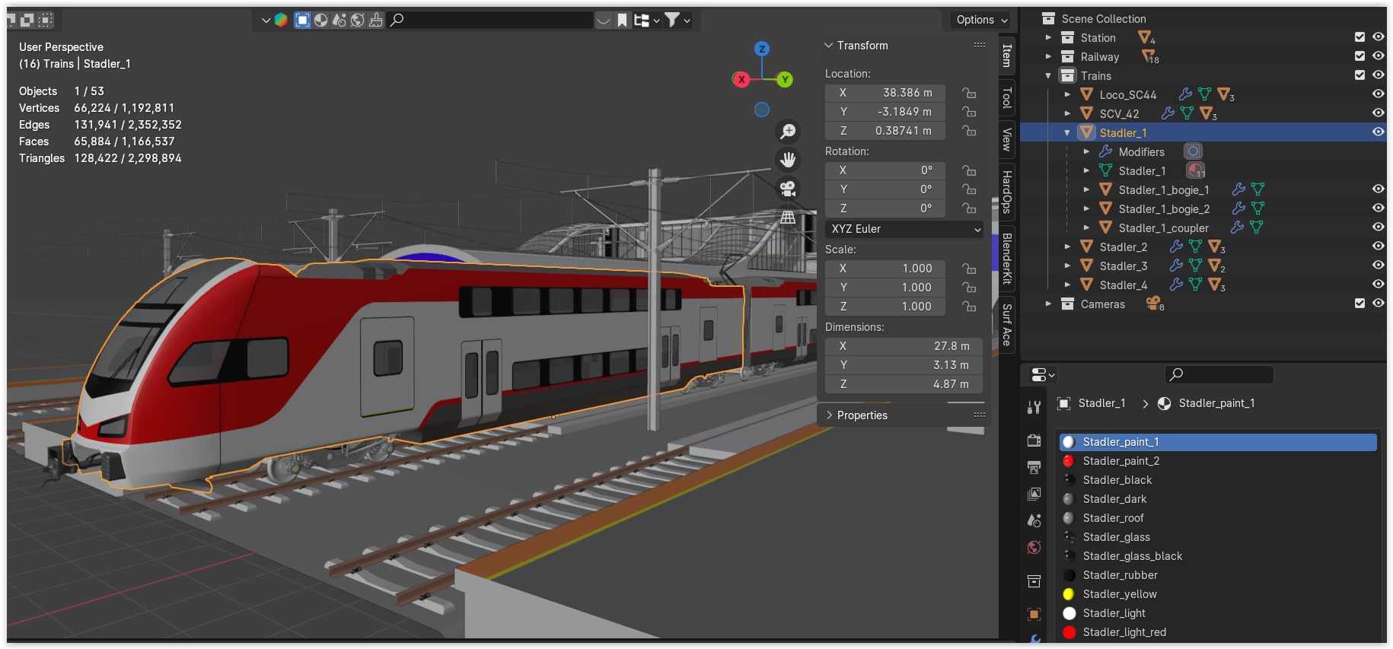Select the Stadler_yellow material slot
Viewport: 1393px width, 649px height.
pyautogui.click(x=1218, y=594)
